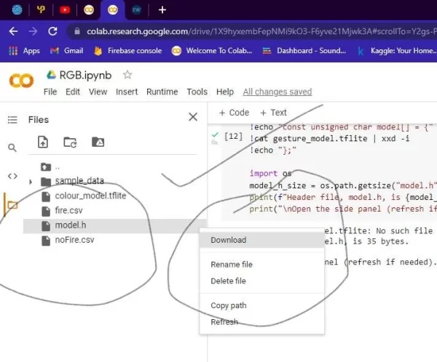
Task: Open a new browser tab
Action: 162,10
